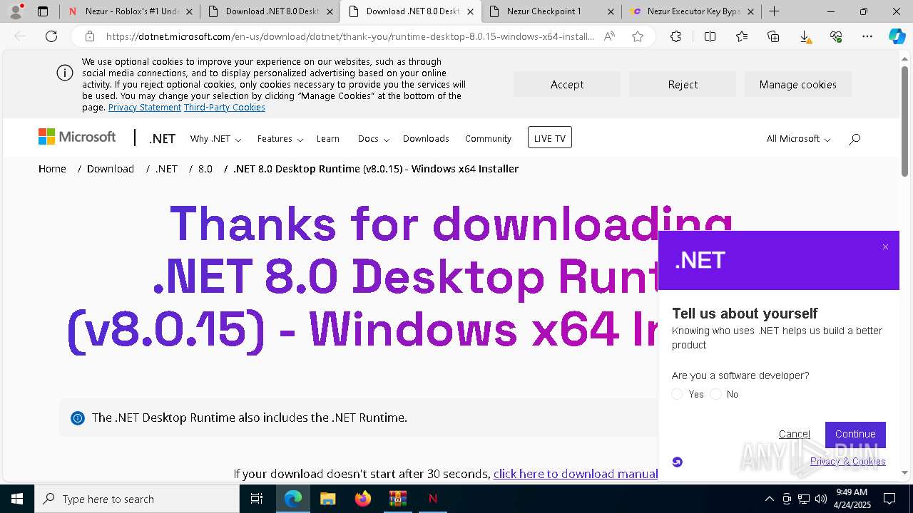Switch to the Nezur - Roblox's #1 tab
Screen dimensions: 913x513
click(128, 11)
